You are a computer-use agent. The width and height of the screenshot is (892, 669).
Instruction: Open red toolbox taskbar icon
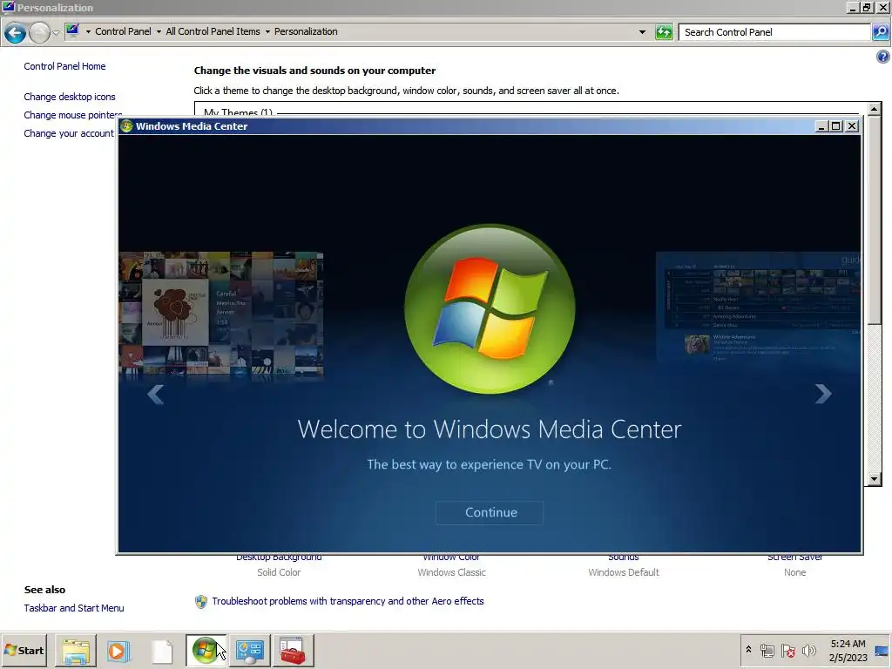point(293,651)
